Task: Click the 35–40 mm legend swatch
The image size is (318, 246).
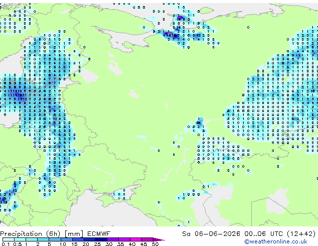Action: [x=124, y=239]
